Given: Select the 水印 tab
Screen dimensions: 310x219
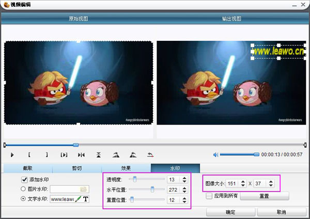Looking at the screenshot, I should coord(175,168).
